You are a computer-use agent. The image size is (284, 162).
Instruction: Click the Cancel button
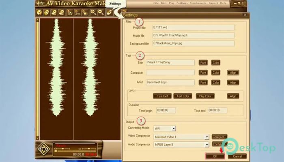(237, 156)
